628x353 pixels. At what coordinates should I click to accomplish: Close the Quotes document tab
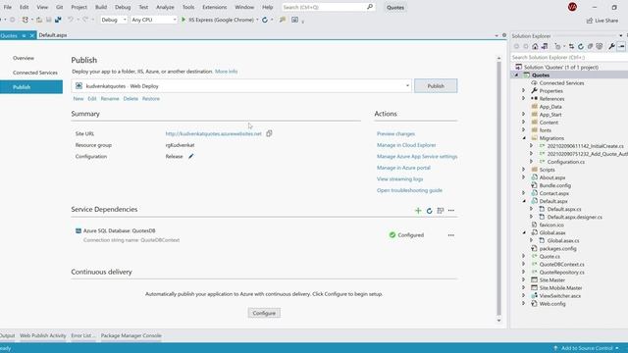tap(32, 35)
